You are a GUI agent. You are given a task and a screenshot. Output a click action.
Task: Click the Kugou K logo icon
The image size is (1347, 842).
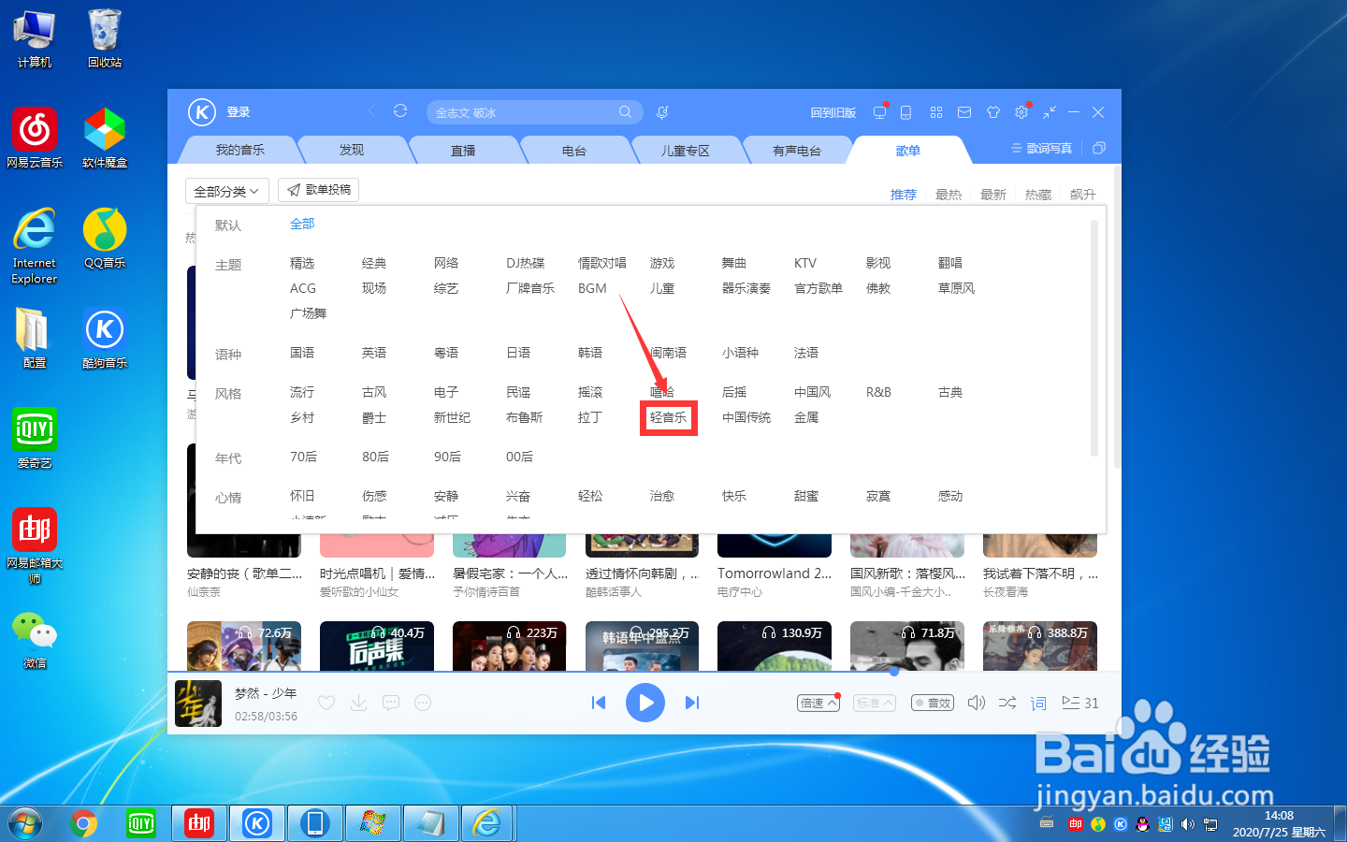coord(202,111)
